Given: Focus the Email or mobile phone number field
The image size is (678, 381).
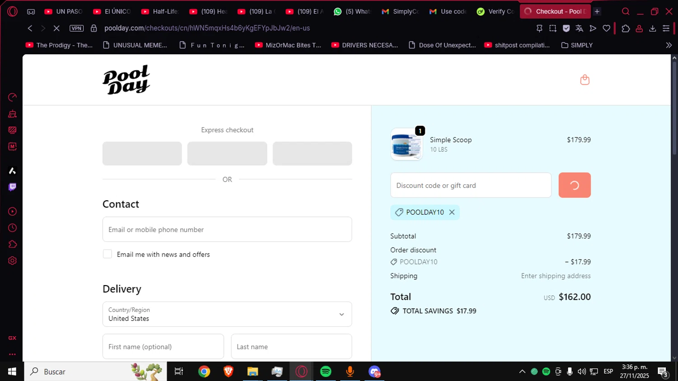Looking at the screenshot, I should [x=227, y=230].
